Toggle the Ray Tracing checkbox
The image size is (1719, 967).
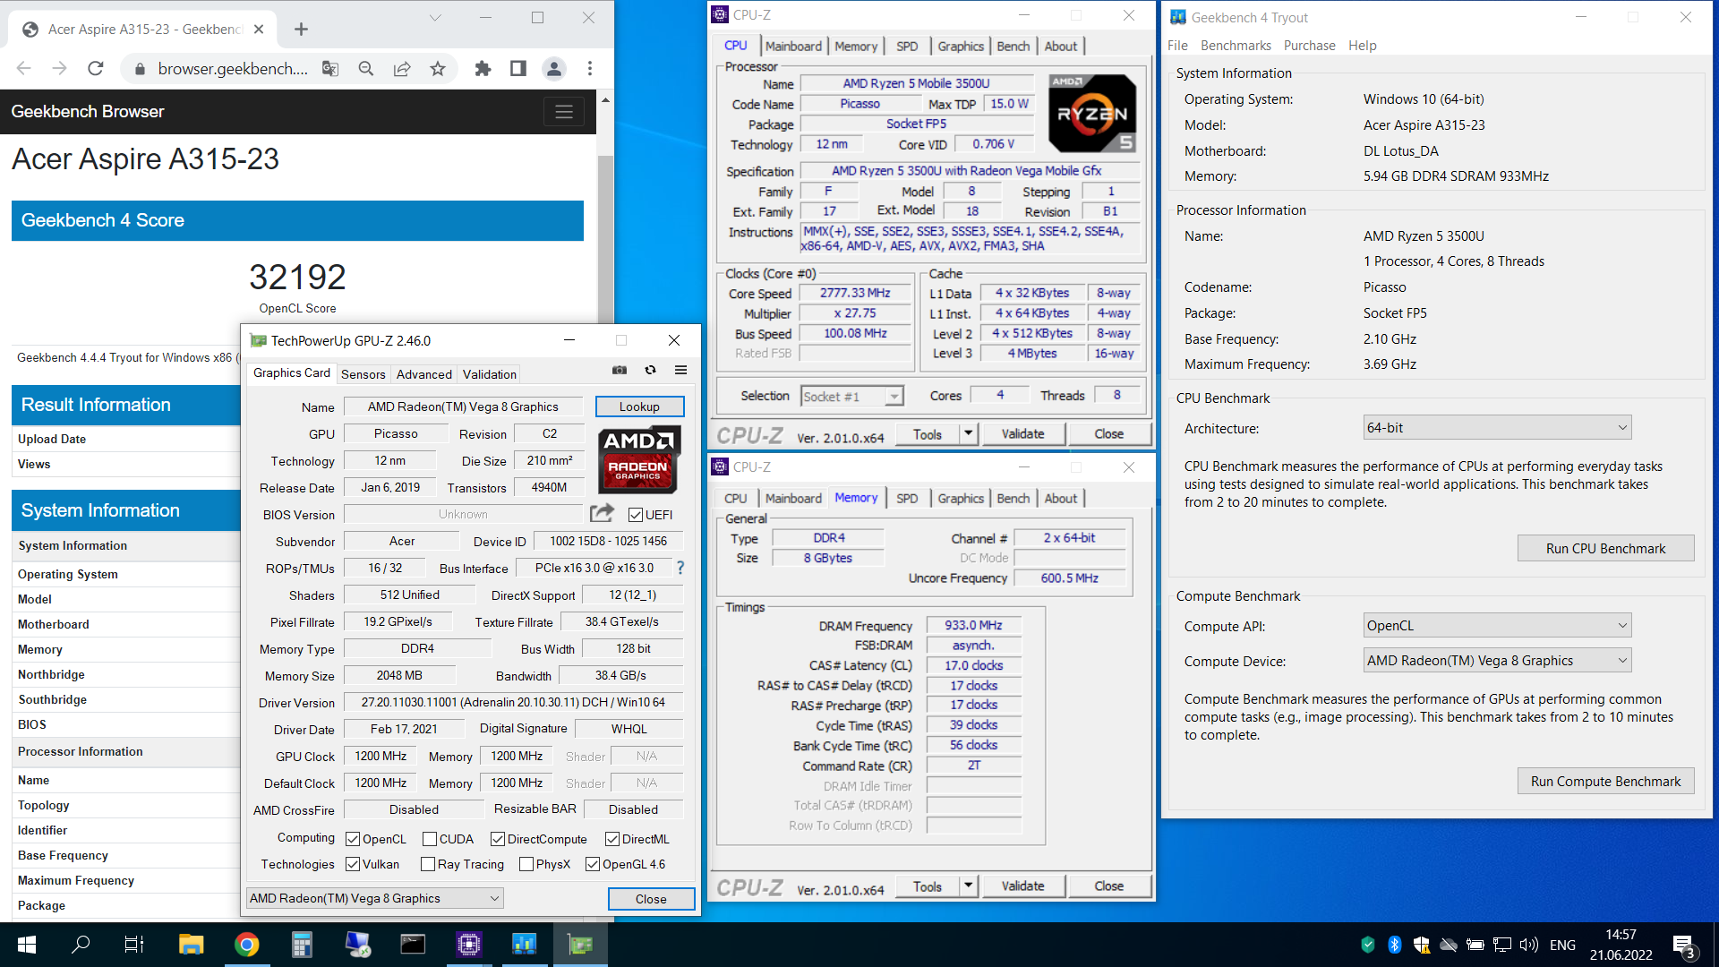point(428,864)
